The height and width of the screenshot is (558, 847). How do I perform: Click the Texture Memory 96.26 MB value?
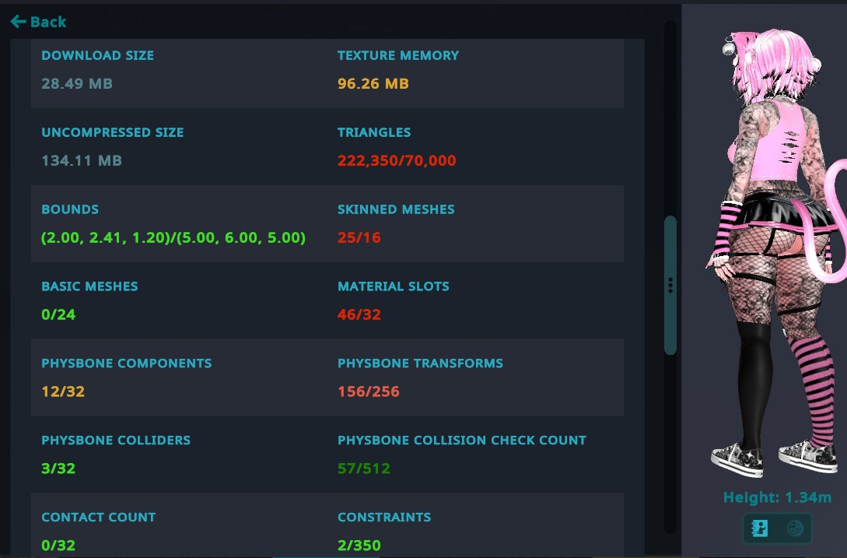[373, 84]
